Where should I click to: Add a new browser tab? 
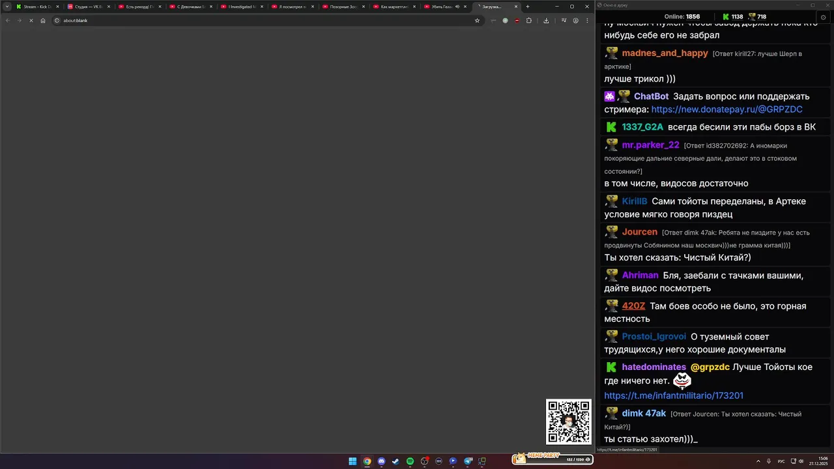[x=527, y=7]
